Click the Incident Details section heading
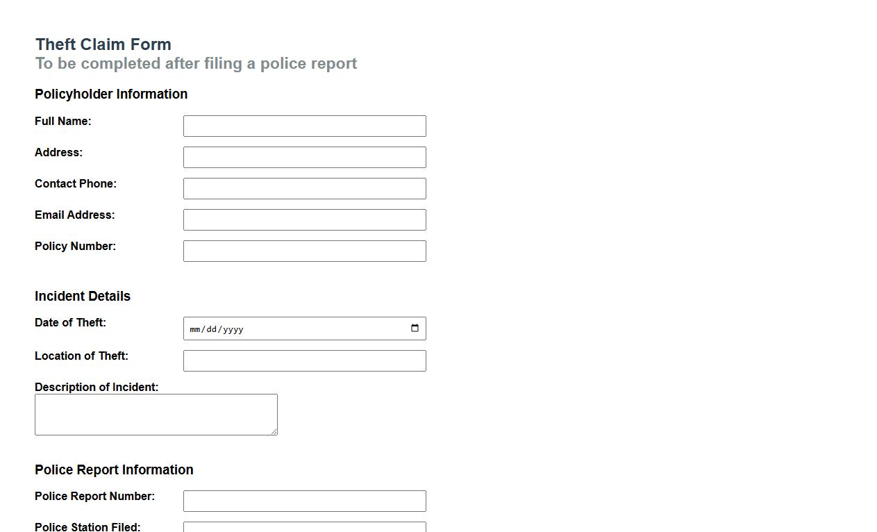The height and width of the screenshot is (532, 877). [x=82, y=296]
